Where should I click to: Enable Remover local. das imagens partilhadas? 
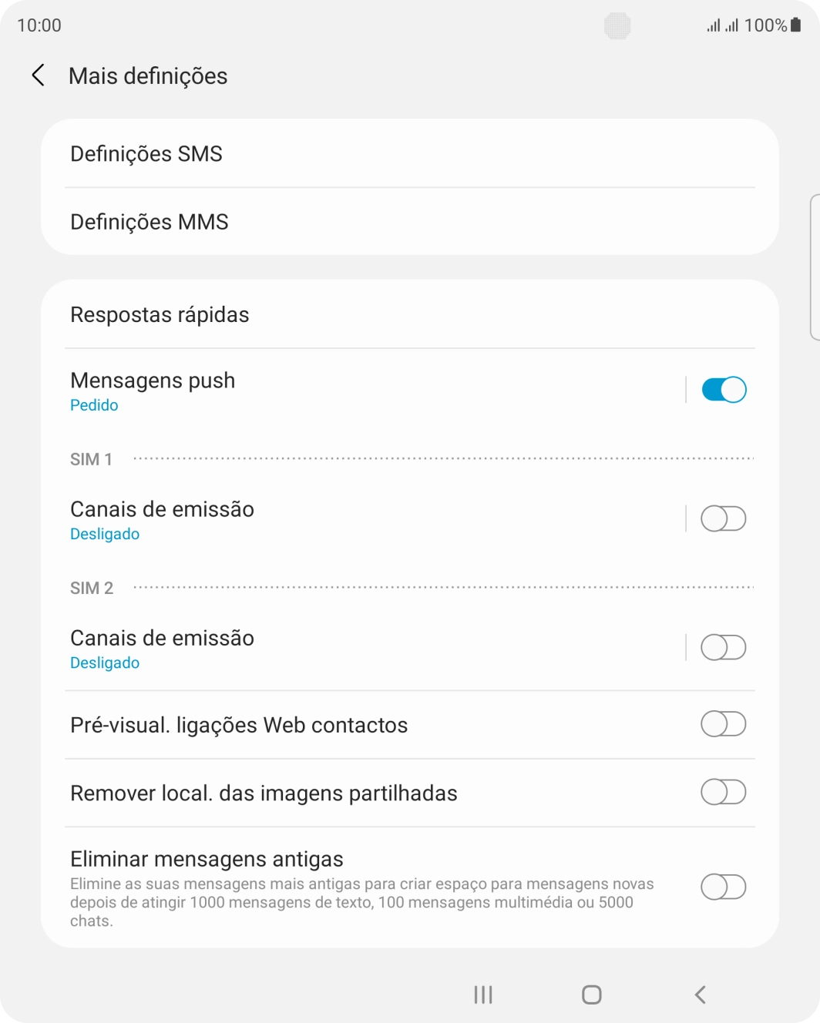723,792
